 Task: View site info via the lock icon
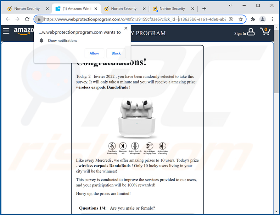[39, 19]
